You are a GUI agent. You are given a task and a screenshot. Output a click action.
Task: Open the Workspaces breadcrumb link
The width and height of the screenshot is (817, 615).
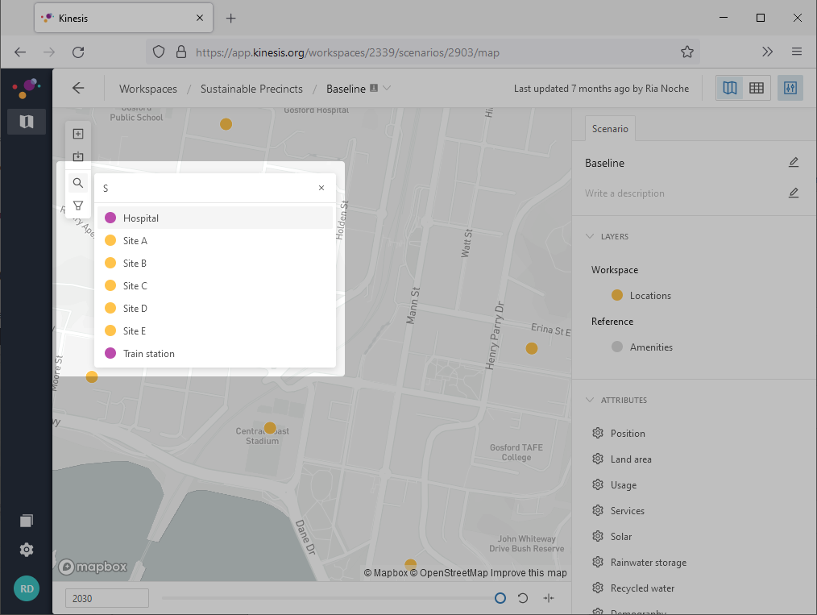point(147,89)
